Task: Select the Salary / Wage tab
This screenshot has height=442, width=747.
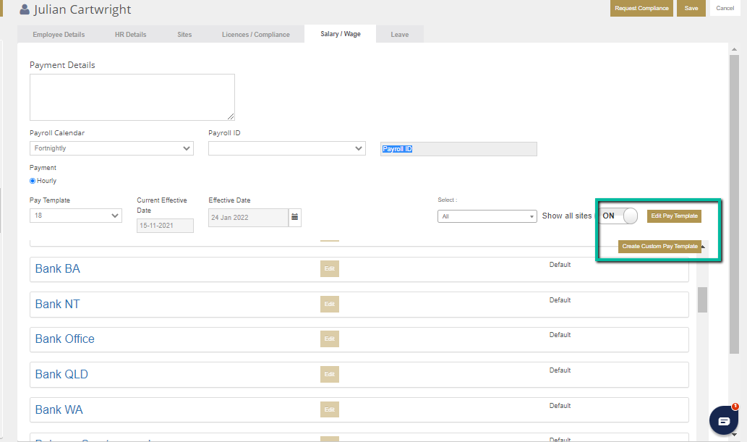Action: click(x=341, y=34)
